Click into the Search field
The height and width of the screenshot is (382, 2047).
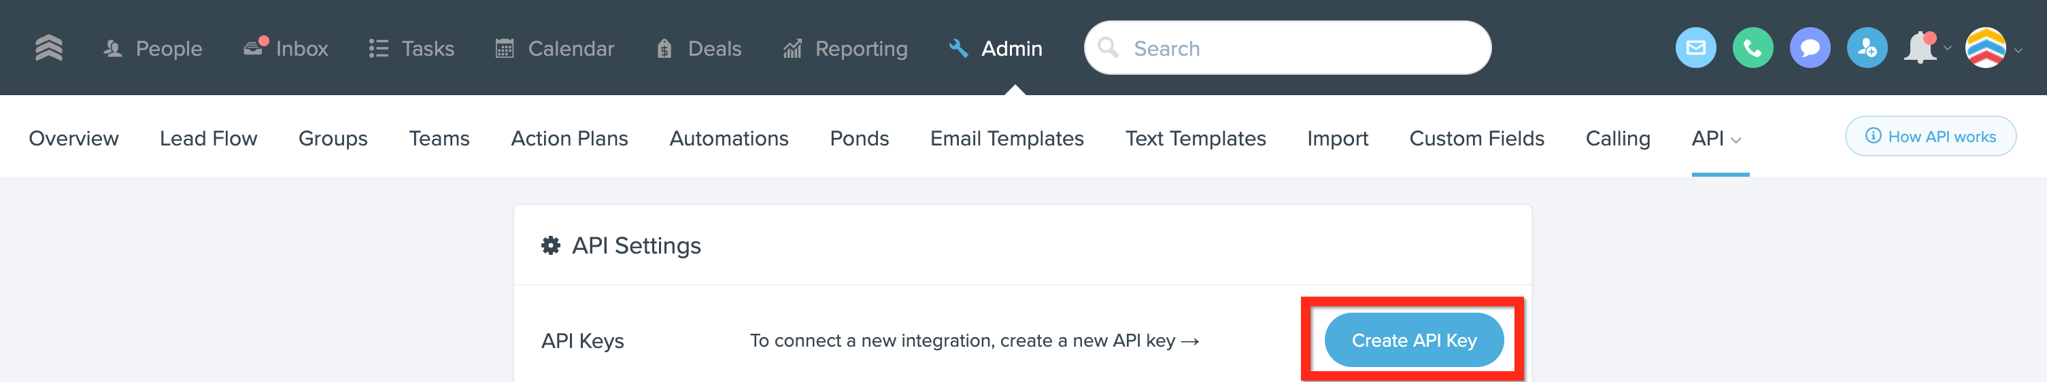[x=1287, y=48]
